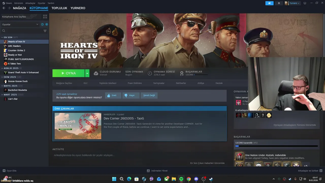
Task: Open Topluluk Merkezi
Action: [108, 83]
